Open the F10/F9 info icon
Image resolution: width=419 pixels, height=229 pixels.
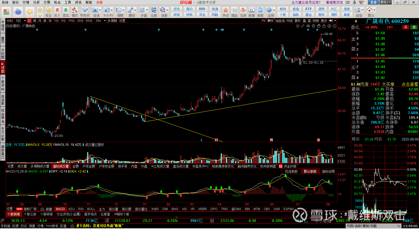pyautogui.click(x=107, y=10)
